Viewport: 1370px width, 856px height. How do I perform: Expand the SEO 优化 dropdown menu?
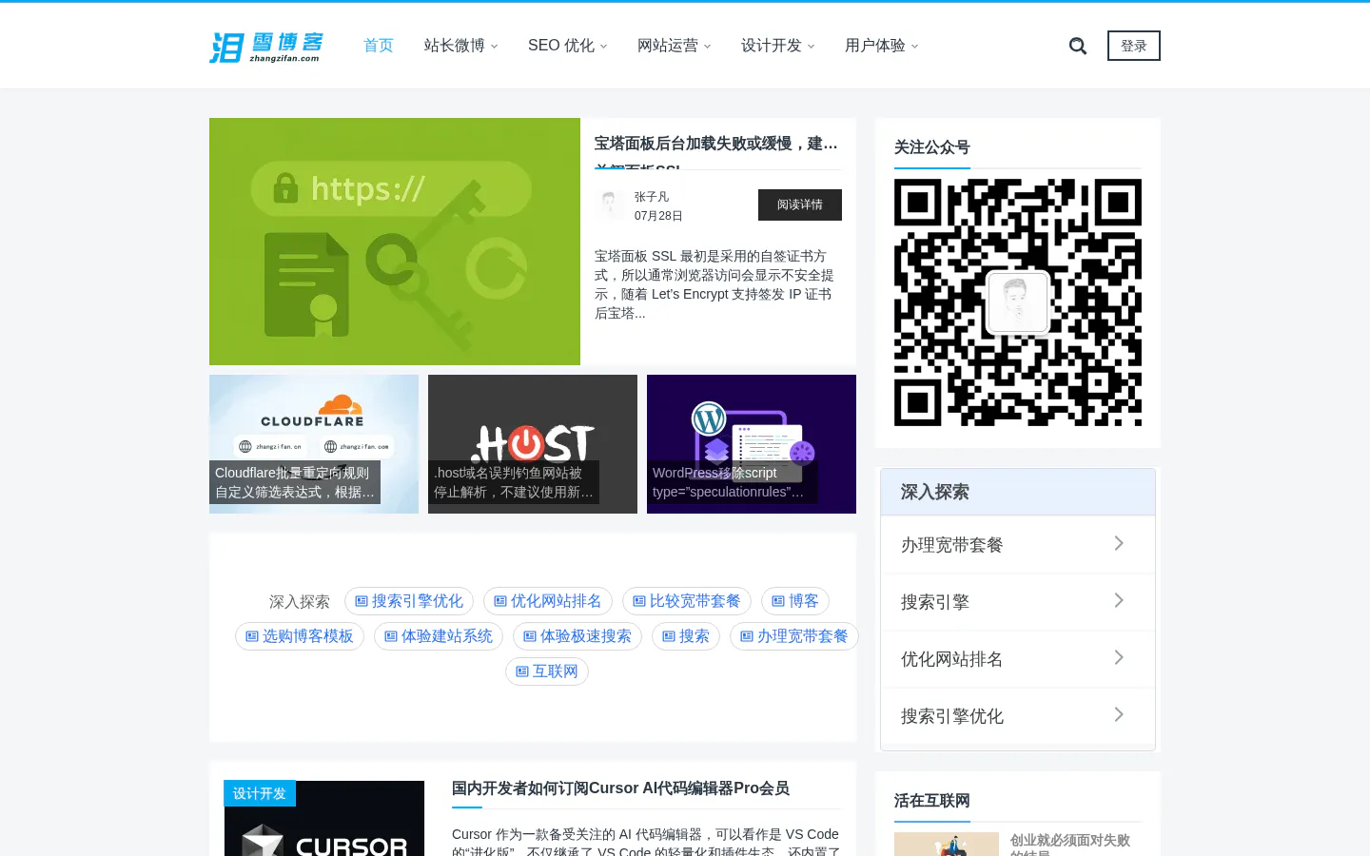568,46
